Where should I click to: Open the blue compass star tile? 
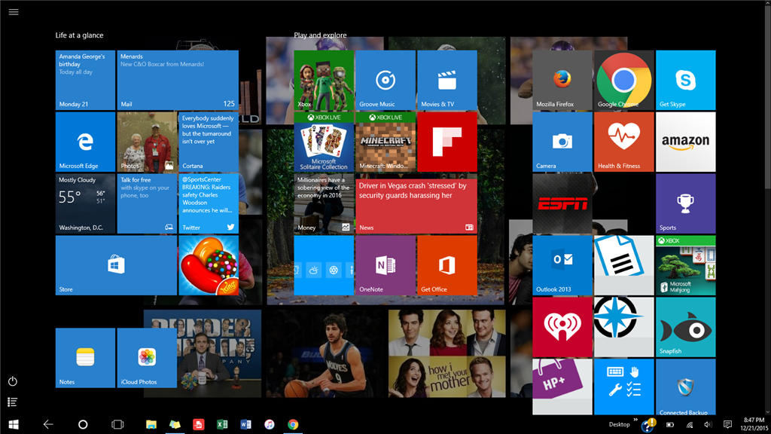[624, 327]
